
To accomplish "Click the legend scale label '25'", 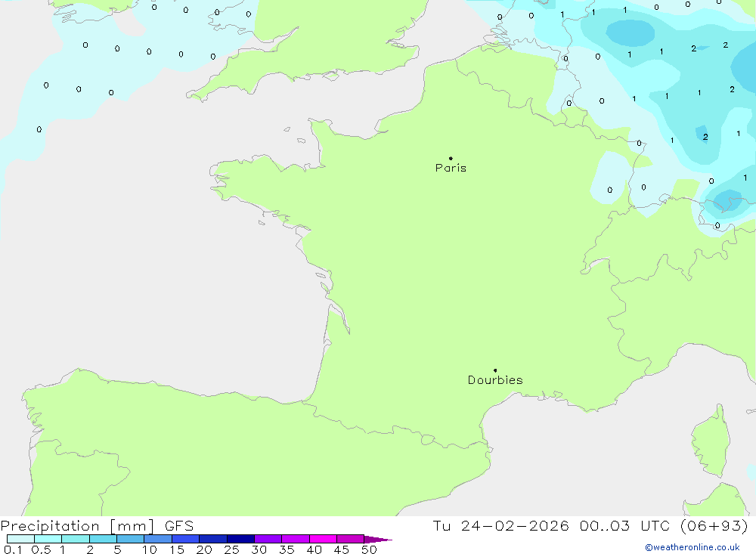I will pyautogui.click(x=231, y=549).
